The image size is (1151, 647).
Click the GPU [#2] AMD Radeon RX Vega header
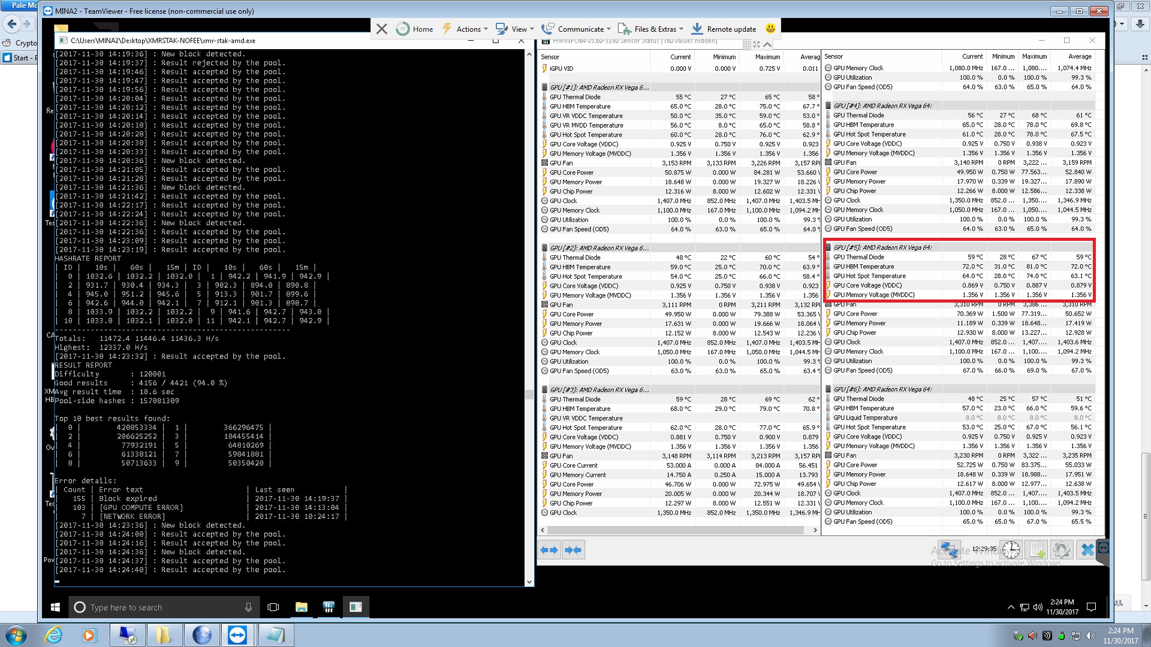pyautogui.click(x=599, y=248)
